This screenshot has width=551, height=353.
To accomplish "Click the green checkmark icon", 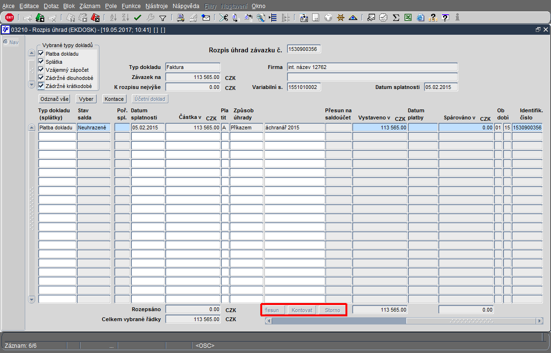I will 138,18.
